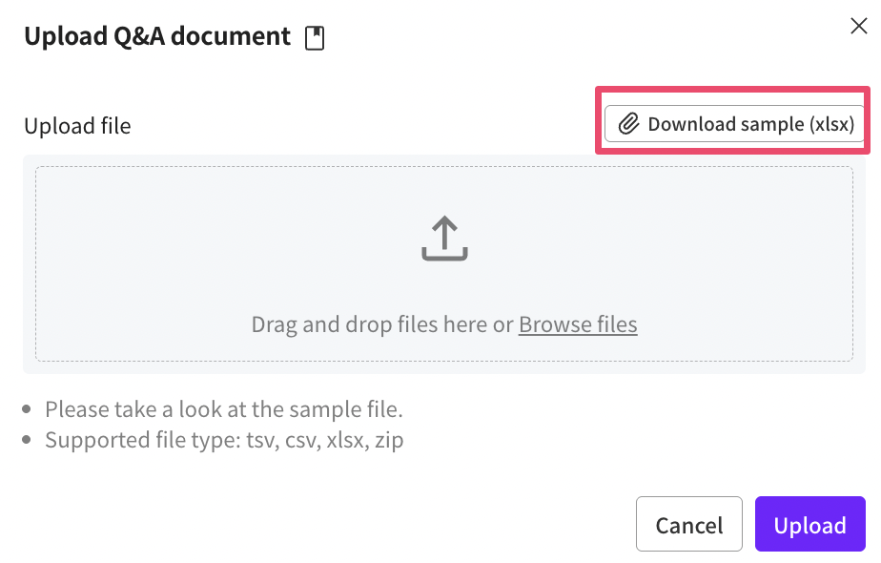Screen dimensions: 881x563
Task: Click the "(xlsx)" text in the sample button
Action: pos(831,124)
